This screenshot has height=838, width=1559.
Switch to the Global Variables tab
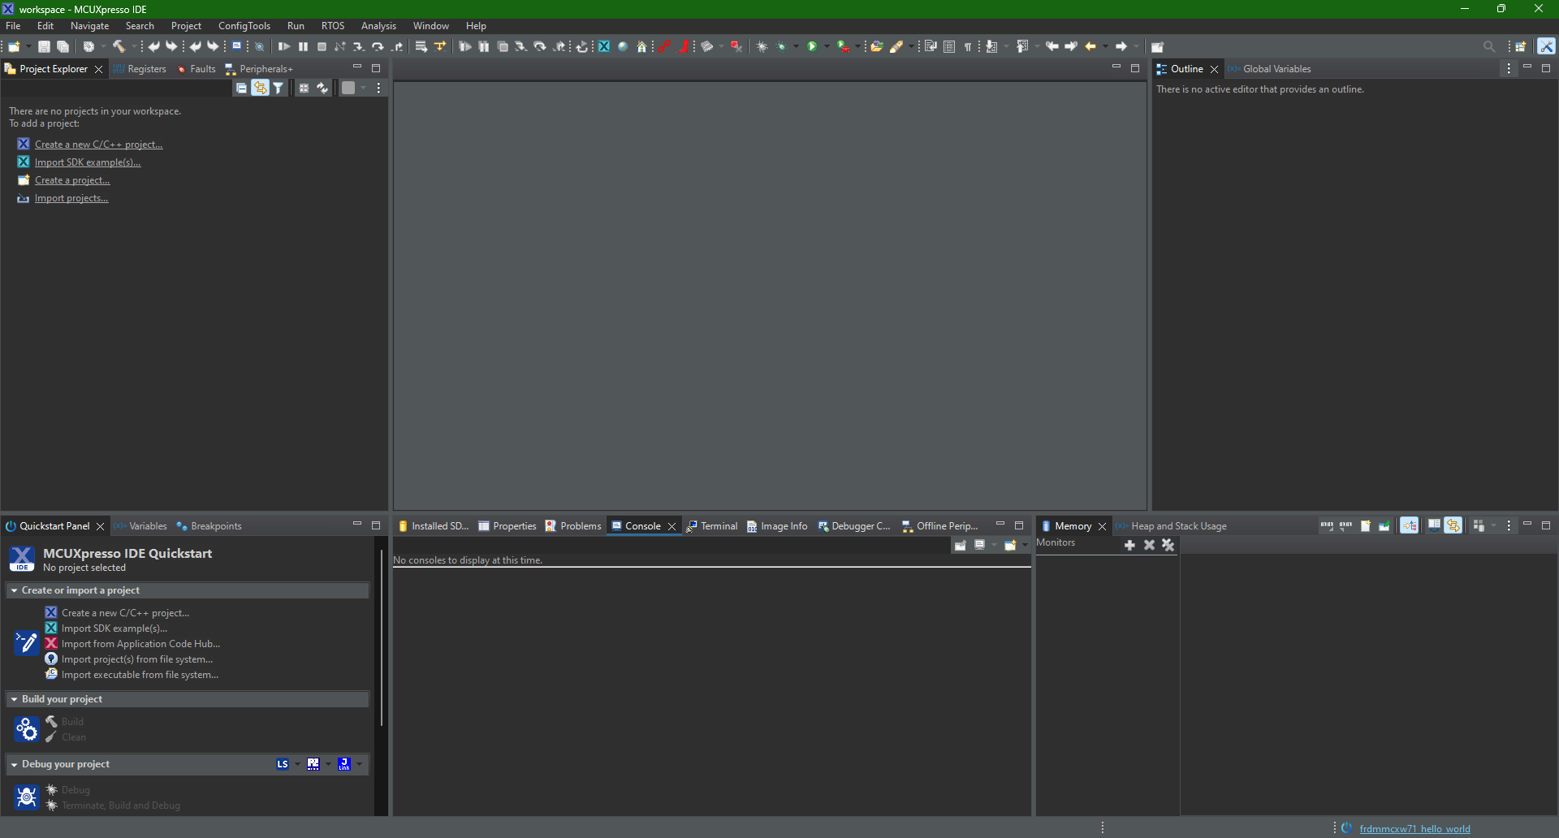coord(1269,69)
